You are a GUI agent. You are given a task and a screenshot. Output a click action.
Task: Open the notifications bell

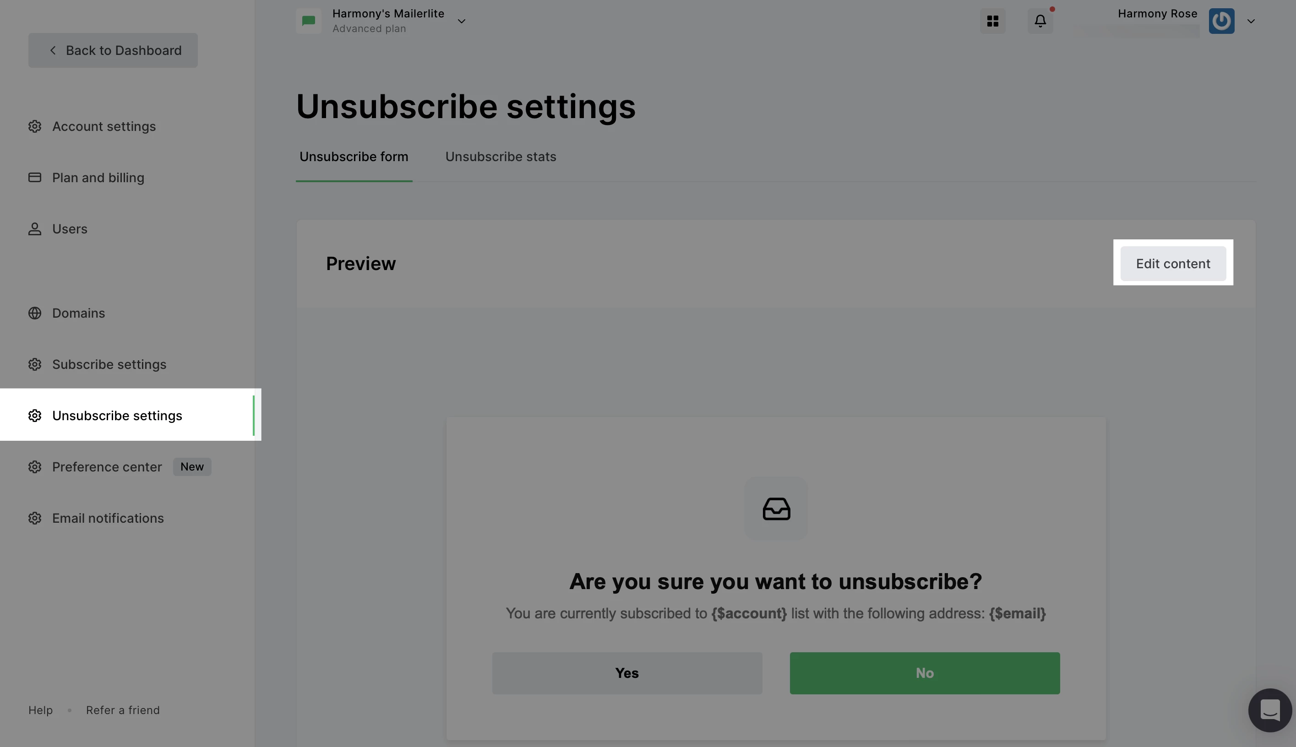[1040, 21]
